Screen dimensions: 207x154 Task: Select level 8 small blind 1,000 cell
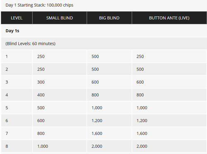pos(60,146)
